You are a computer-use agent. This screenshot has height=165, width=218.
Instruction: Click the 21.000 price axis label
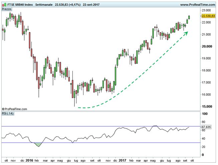[x=206, y=34]
